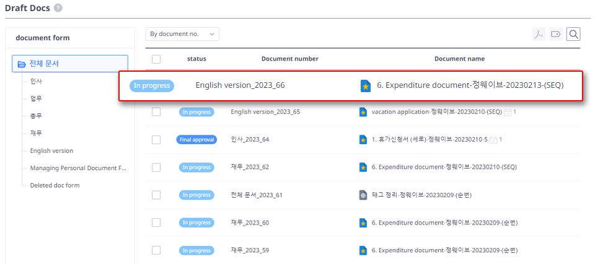Screen dimensions: 595x264
Task: Click starred document icon in 재무_2023_60 row
Action: coord(363,223)
